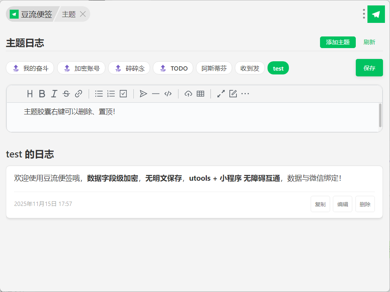This screenshot has width=390, height=292.
Task: Select the 加密账号 topic capsule
Action: 81,68
